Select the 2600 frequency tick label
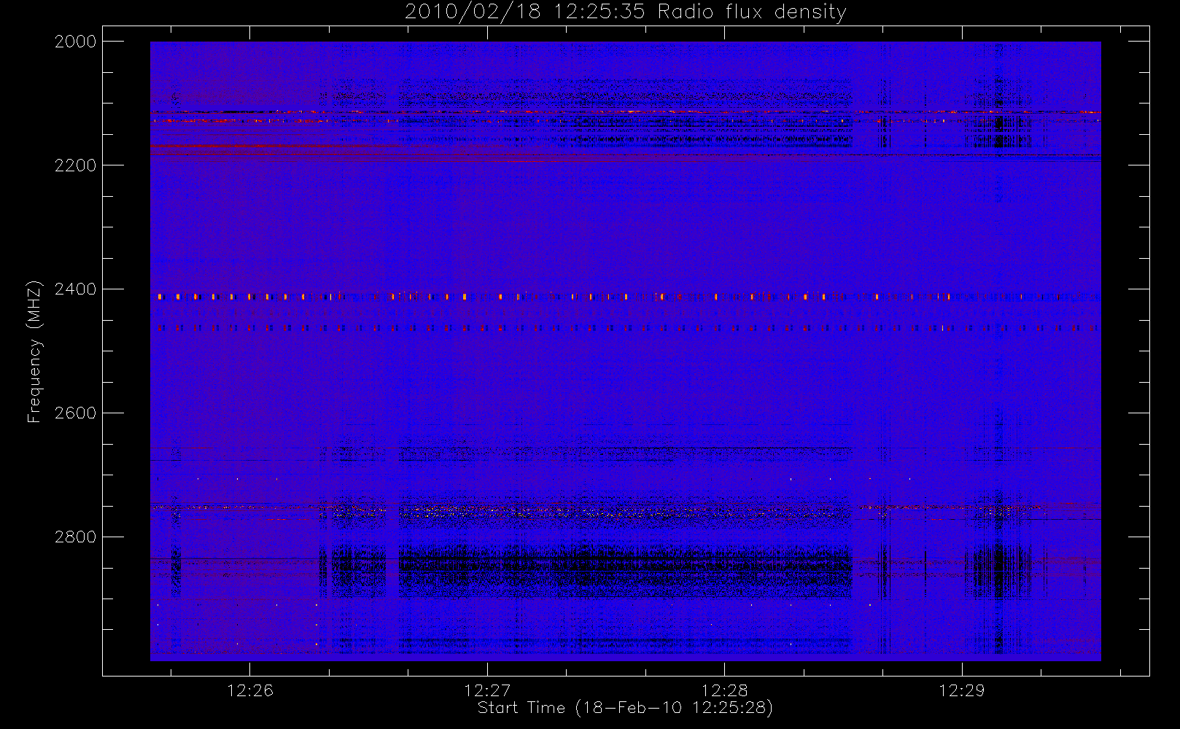Screen dimensions: 1180x729 tap(76, 413)
